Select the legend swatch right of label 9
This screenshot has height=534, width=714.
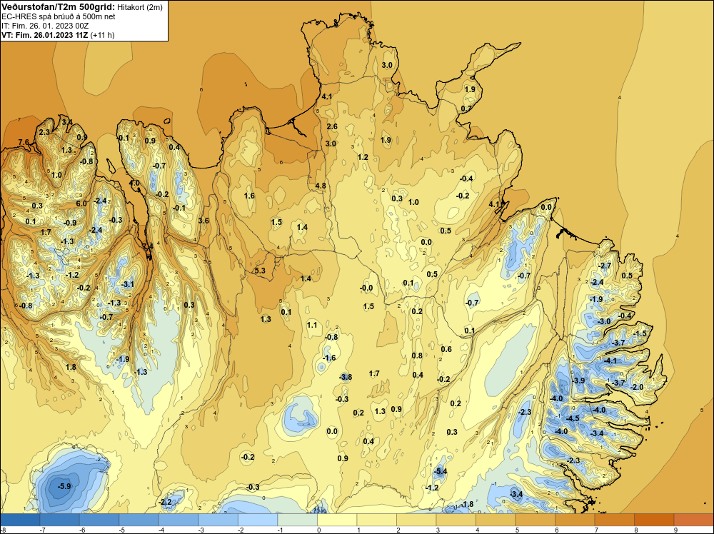click(693, 520)
